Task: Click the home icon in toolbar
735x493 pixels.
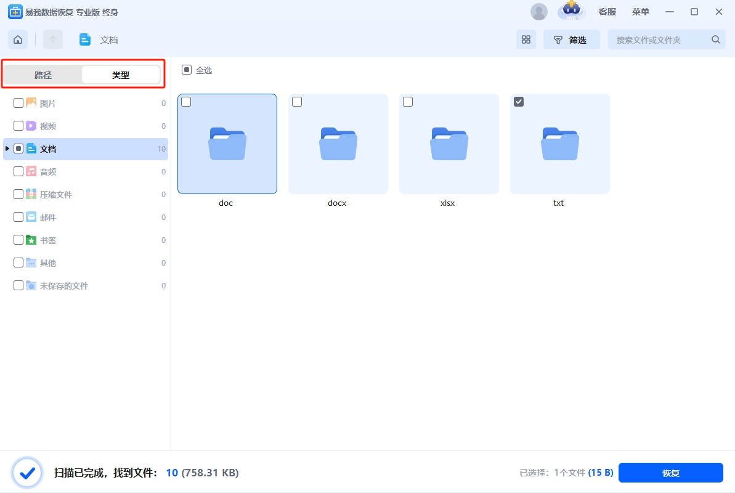Action: [18, 39]
